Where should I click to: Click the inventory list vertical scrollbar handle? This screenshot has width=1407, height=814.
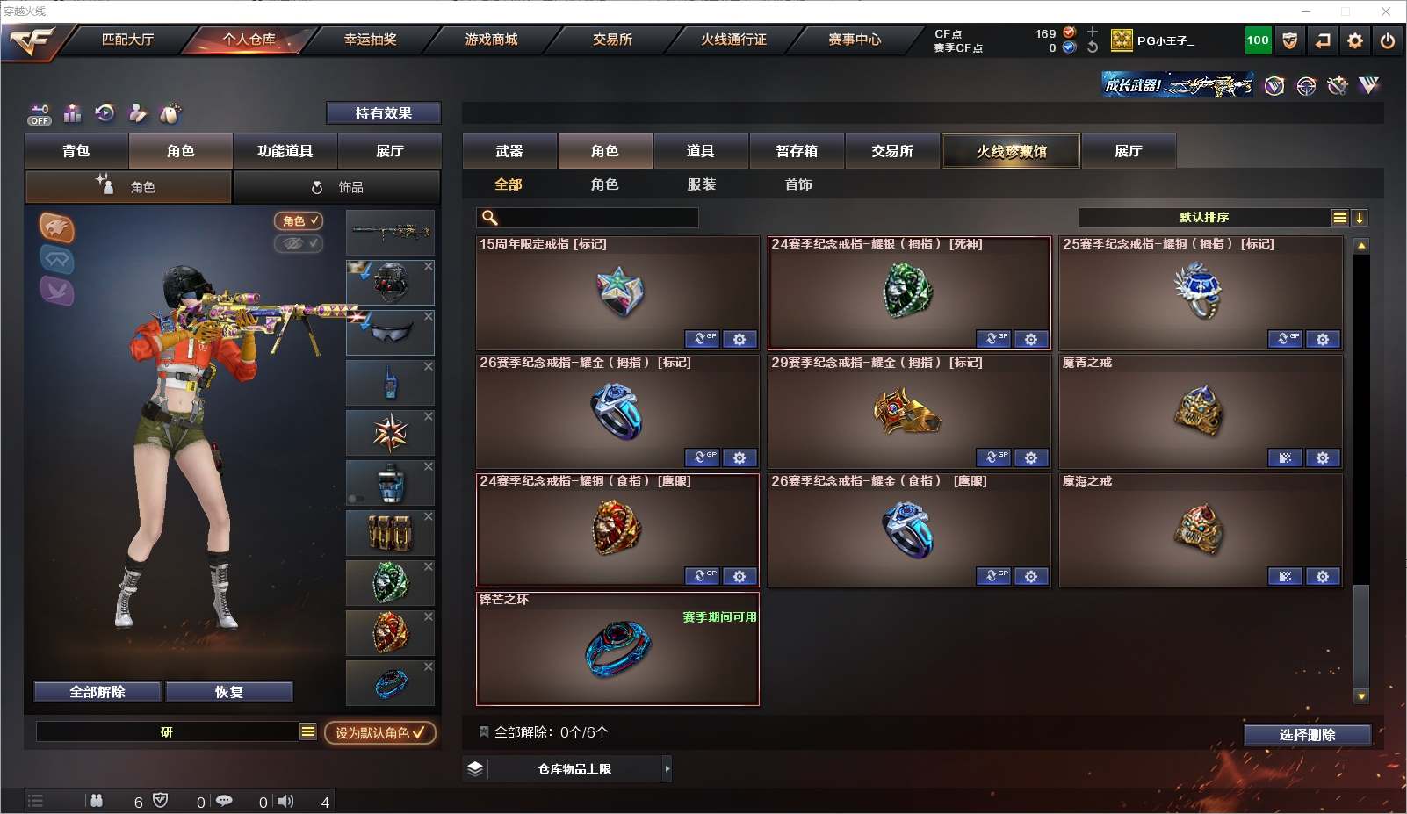(x=1361, y=636)
